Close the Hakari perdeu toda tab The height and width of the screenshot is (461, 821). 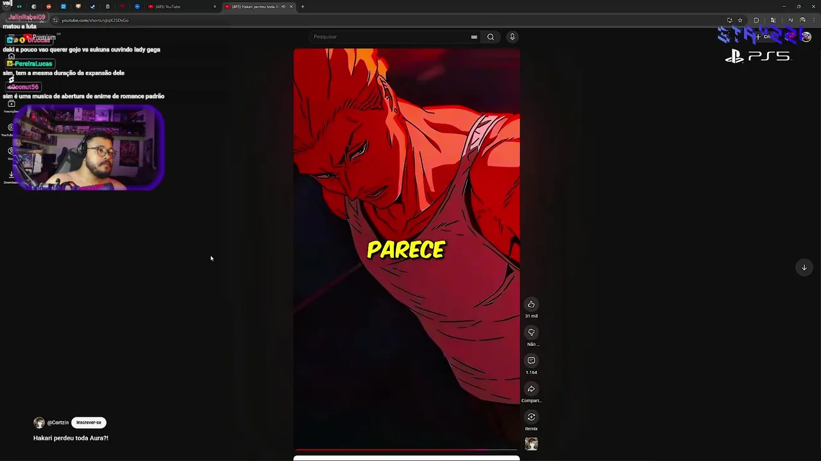click(291, 6)
